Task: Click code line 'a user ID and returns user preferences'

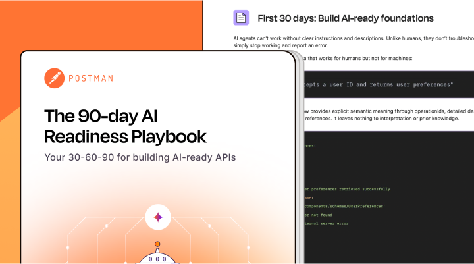Action: coord(379,84)
